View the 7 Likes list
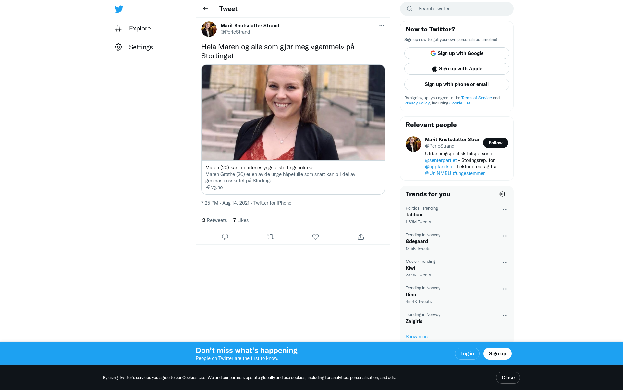 click(x=241, y=220)
